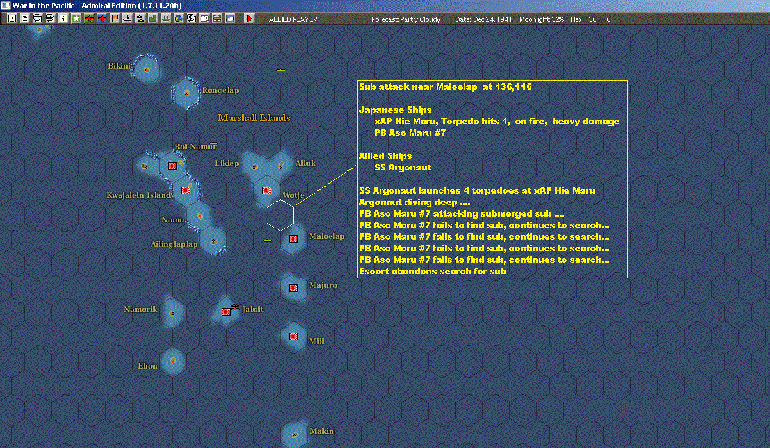Image resolution: width=770 pixels, height=448 pixels.
Task: Select the Japanese flag at Kwajalein Island
Action: [x=186, y=190]
